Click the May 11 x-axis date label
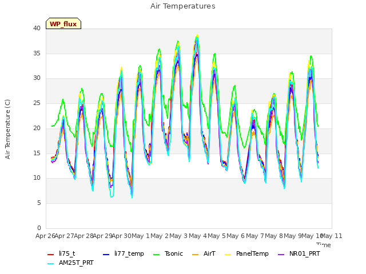Image resolution: width=366 pixels, height=274 pixels. coord(332,236)
